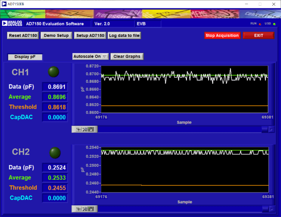Image resolution: width=281 pixels, height=217 pixels.
Task: Click the CH2 graph scrollbar thumb
Action: (265, 209)
